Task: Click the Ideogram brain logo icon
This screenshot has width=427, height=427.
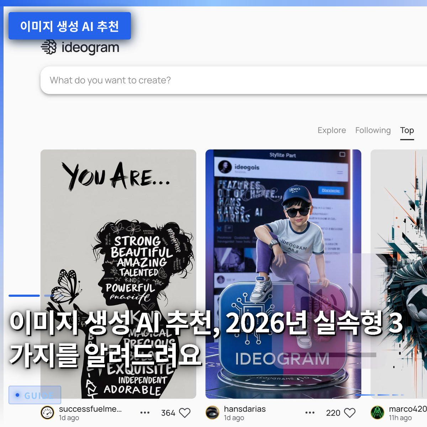Action: 49,47
